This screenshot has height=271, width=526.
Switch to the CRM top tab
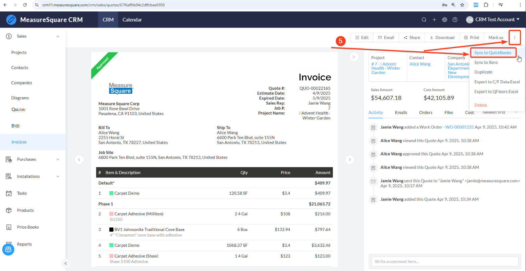click(108, 20)
